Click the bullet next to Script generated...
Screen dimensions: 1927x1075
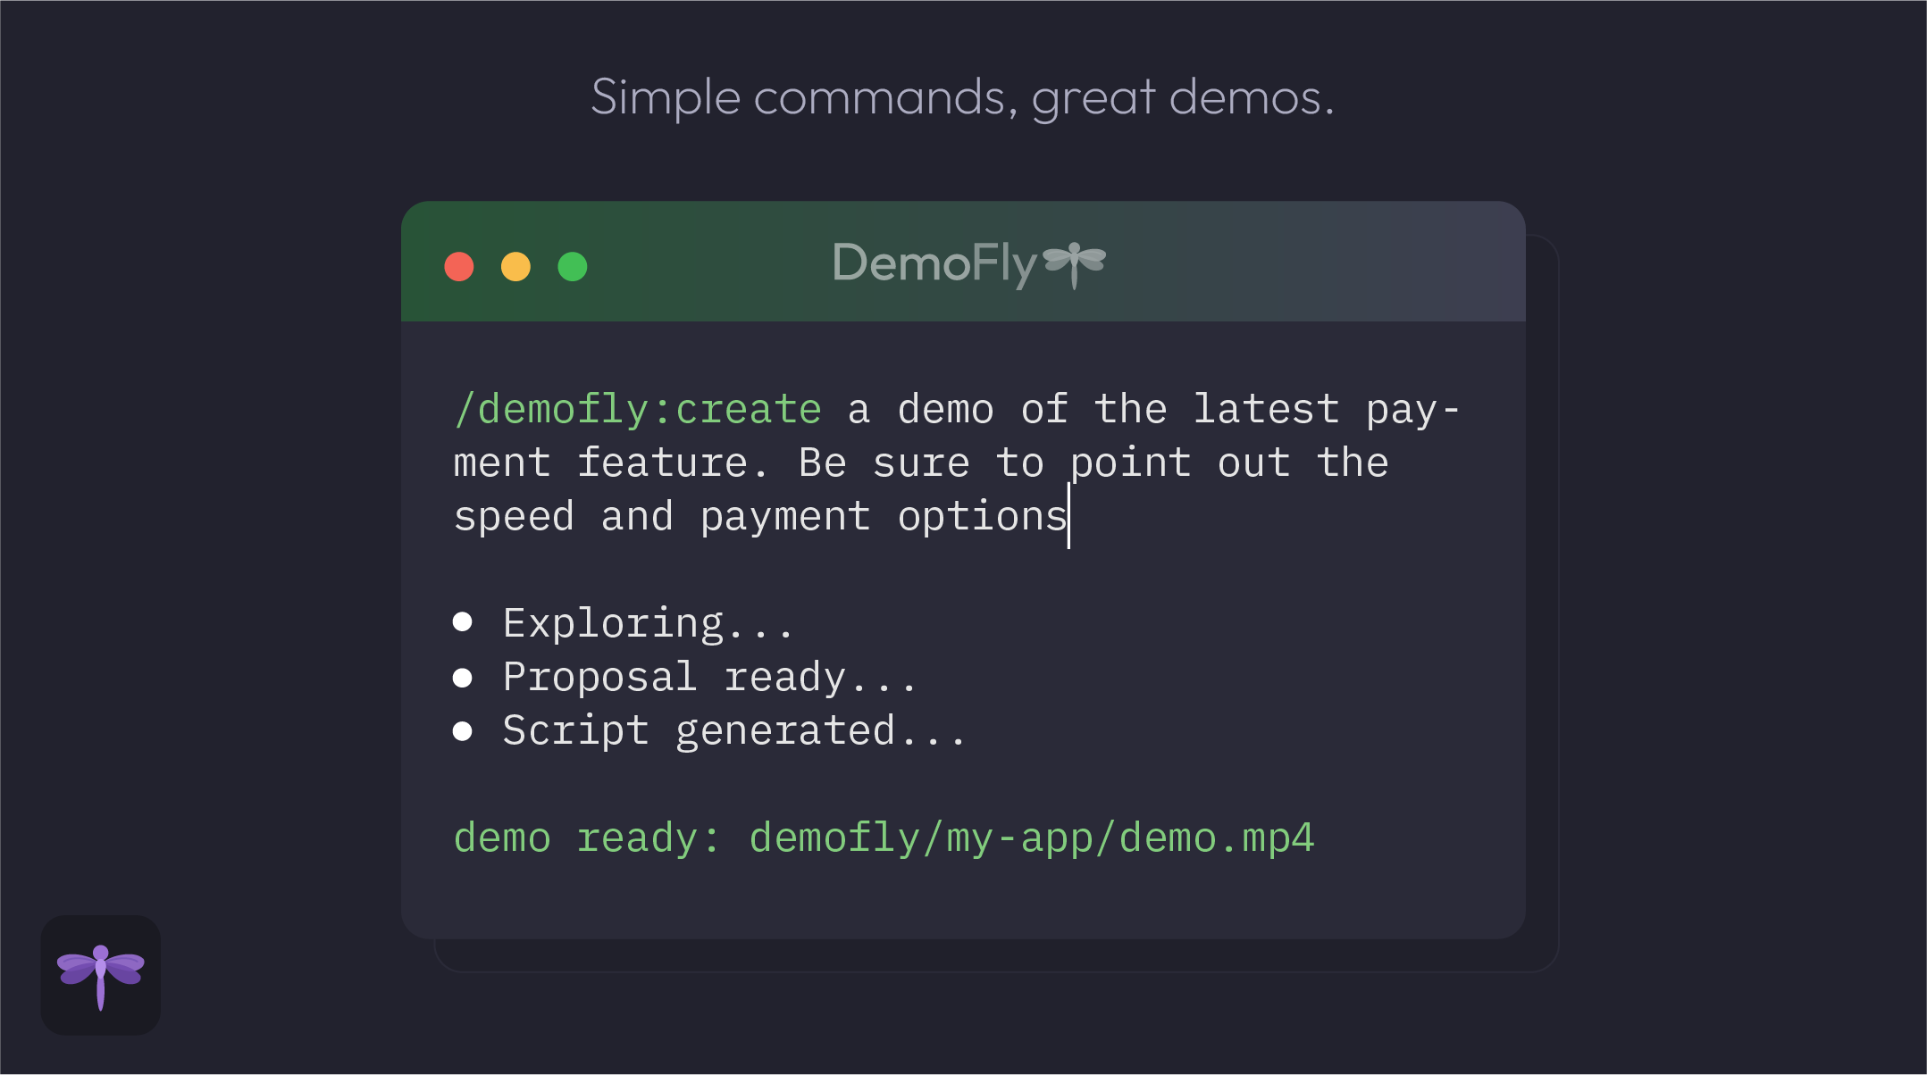click(464, 730)
